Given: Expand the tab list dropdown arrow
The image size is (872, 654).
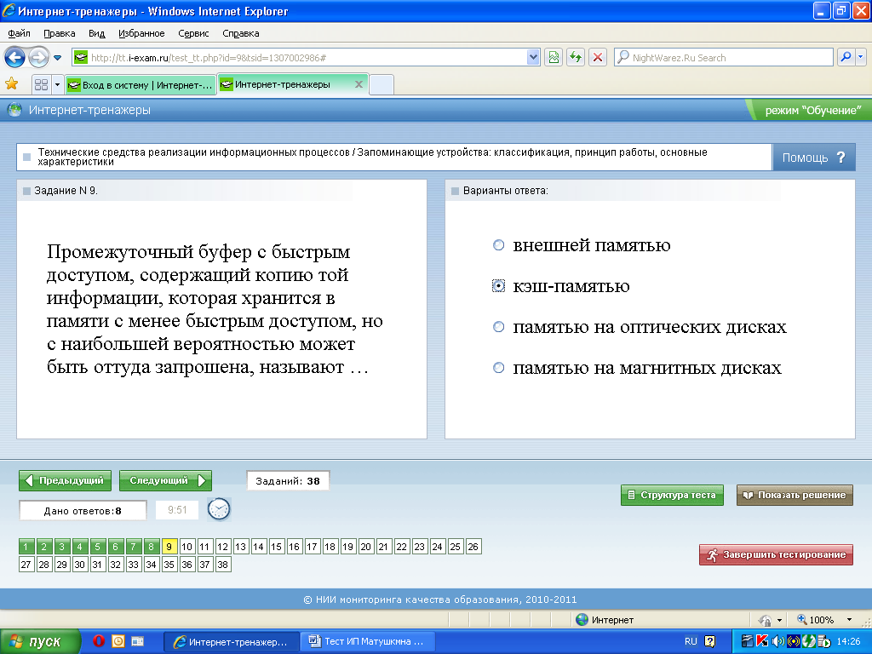Looking at the screenshot, I should pyautogui.click(x=57, y=84).
